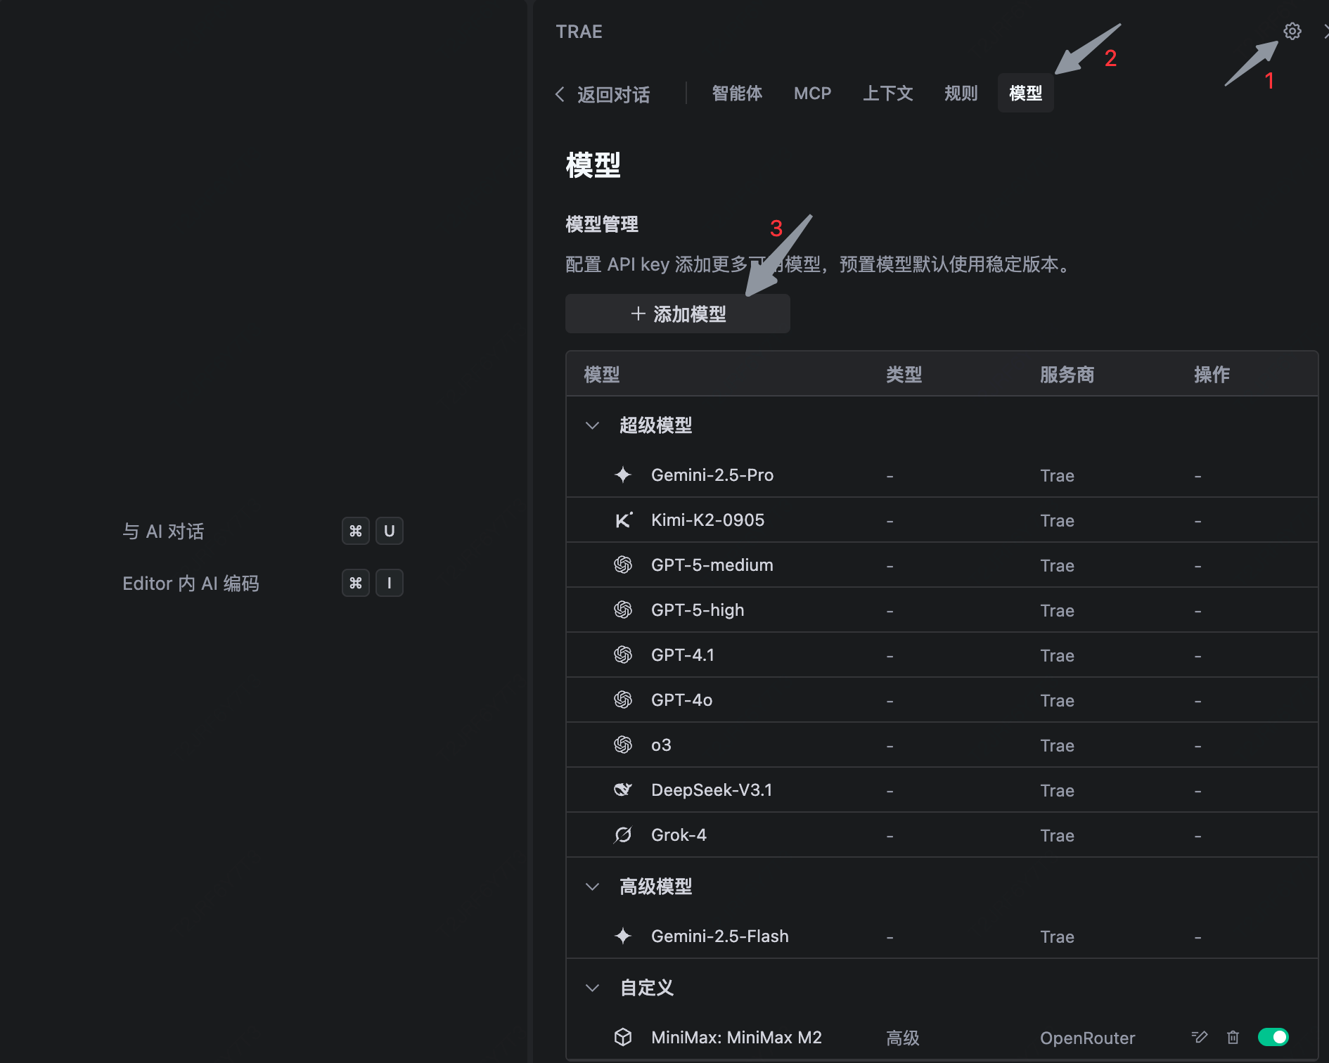Delete MiniMax M2 using the trash icon
This screenshot has width=1329, height=1063.
1233,1037
